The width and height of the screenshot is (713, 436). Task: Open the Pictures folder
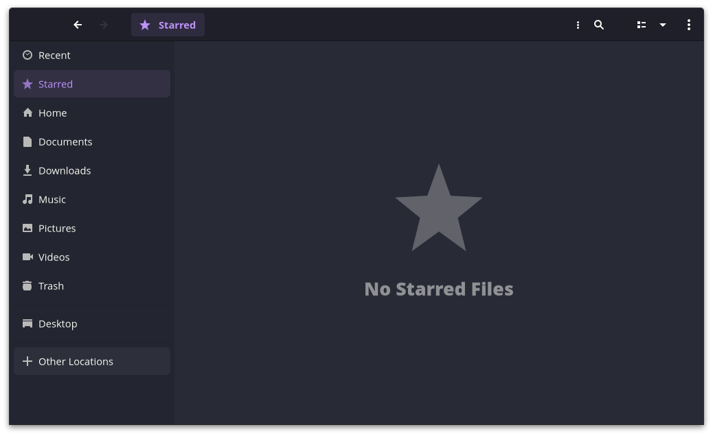pyautogui.click(x=57, y=228)
